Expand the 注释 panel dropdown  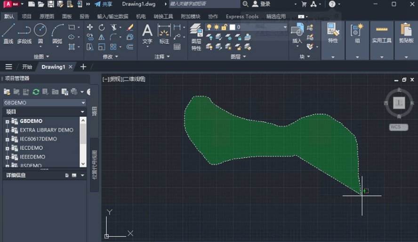(162, 56)
